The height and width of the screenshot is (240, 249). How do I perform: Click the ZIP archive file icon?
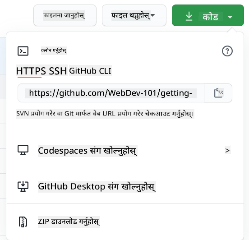click(x=23, y=222)
